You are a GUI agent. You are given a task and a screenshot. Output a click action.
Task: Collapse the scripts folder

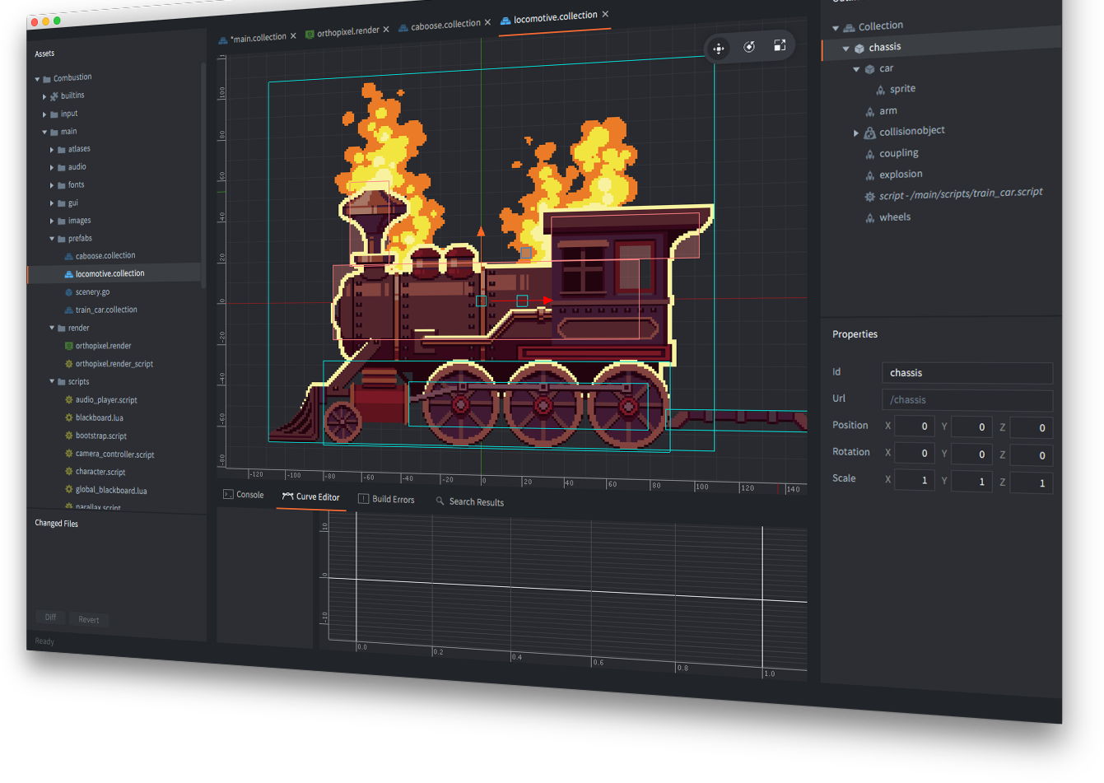52,381
